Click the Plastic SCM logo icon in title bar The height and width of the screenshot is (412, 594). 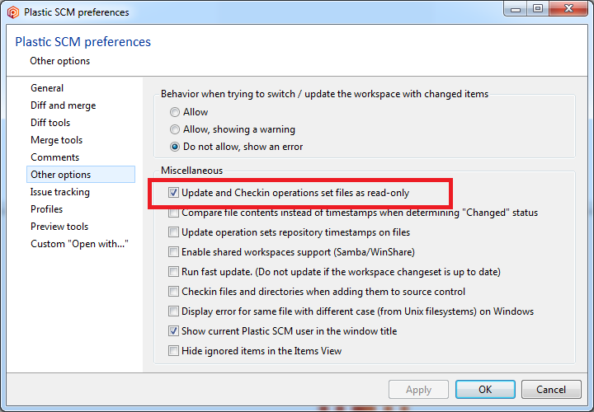click(x=13, y=12)
